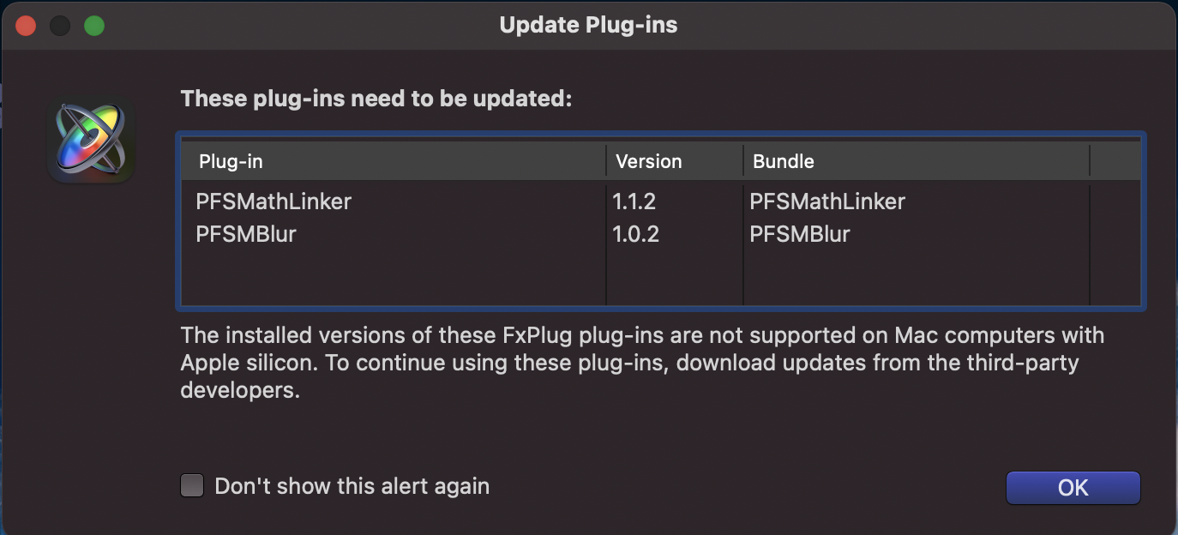Select PFSMathLinker in the Plug-in column
The width and height of the screenshot is (1178, 535).
(x=273, y=201)
